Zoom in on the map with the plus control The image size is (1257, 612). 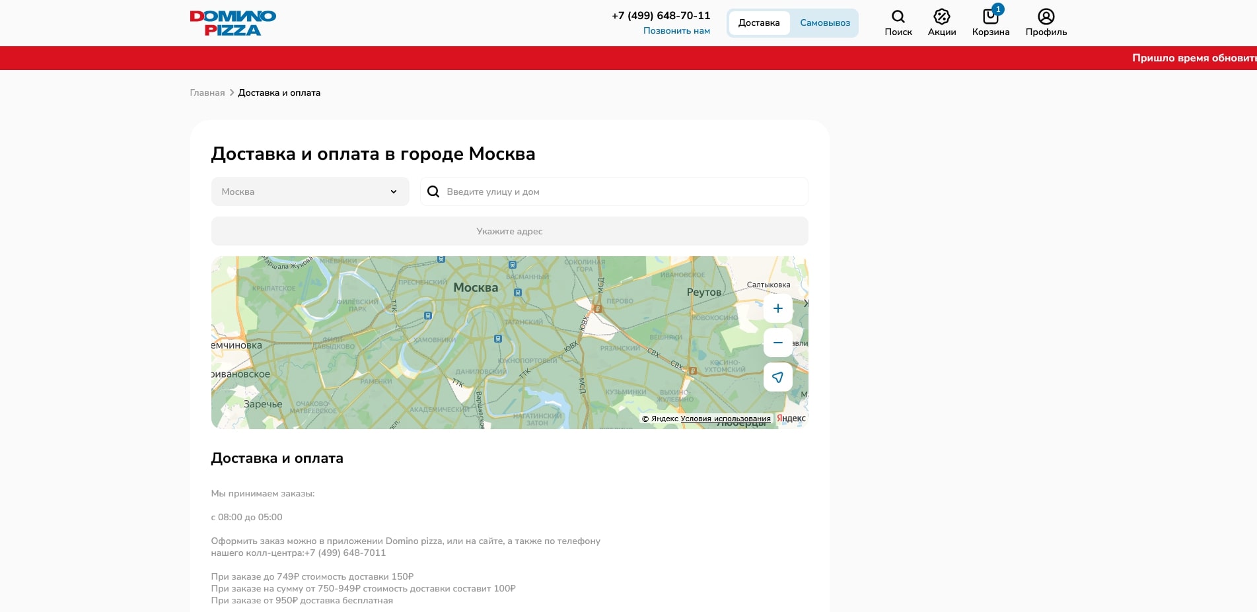(x=778, y=308)
